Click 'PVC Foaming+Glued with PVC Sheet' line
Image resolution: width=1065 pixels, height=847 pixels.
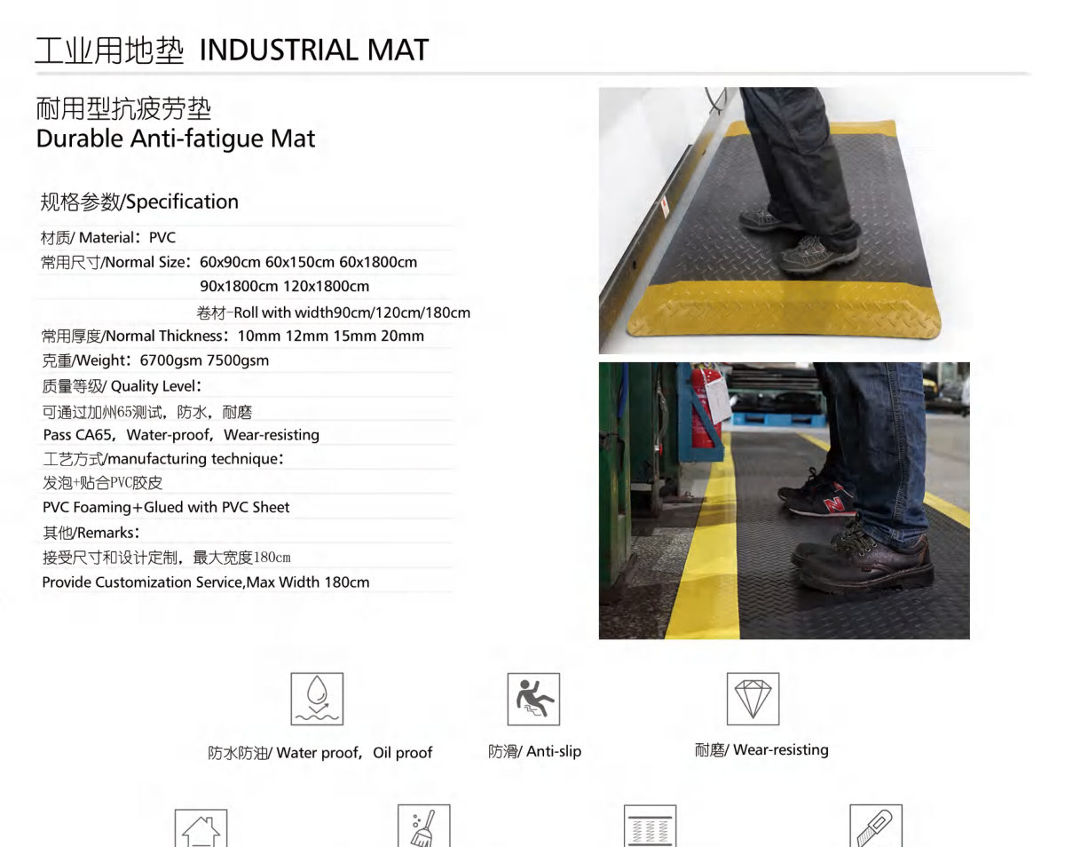(x=166, y=507)
